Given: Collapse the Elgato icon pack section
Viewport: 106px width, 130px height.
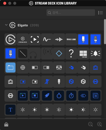Looking at the screenshot, I should 6,25.
